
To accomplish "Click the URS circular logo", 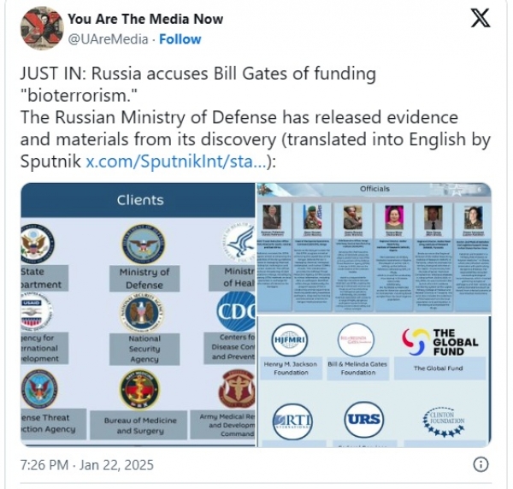I will 364,420.
